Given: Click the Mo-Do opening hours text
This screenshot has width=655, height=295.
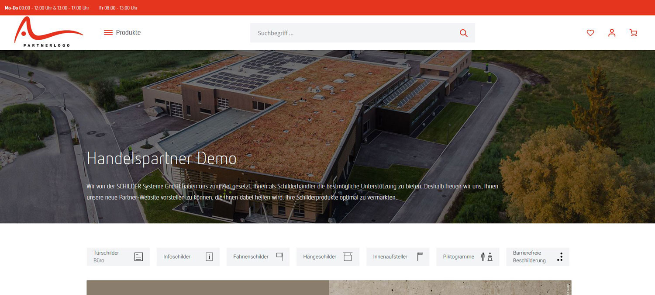Looking at the screenshot, I should pyautogui.click(x=47, y=8).
